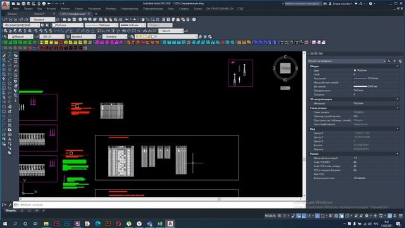Click the Save icon in the Quick Access toolbar

[23, 4]
